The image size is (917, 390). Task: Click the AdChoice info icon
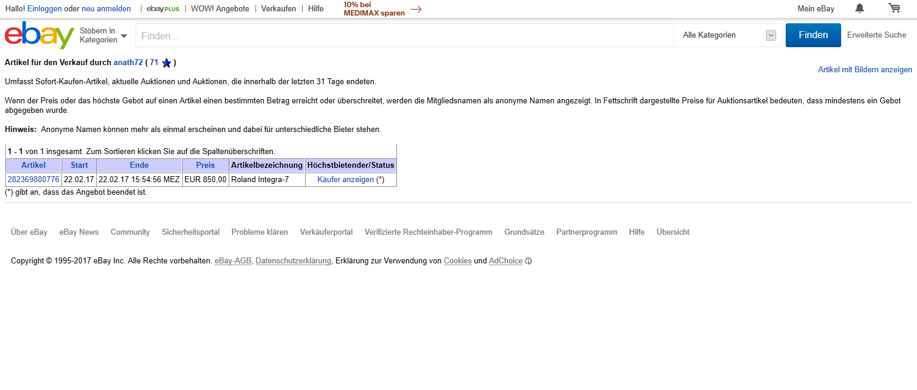click(528, 261)
